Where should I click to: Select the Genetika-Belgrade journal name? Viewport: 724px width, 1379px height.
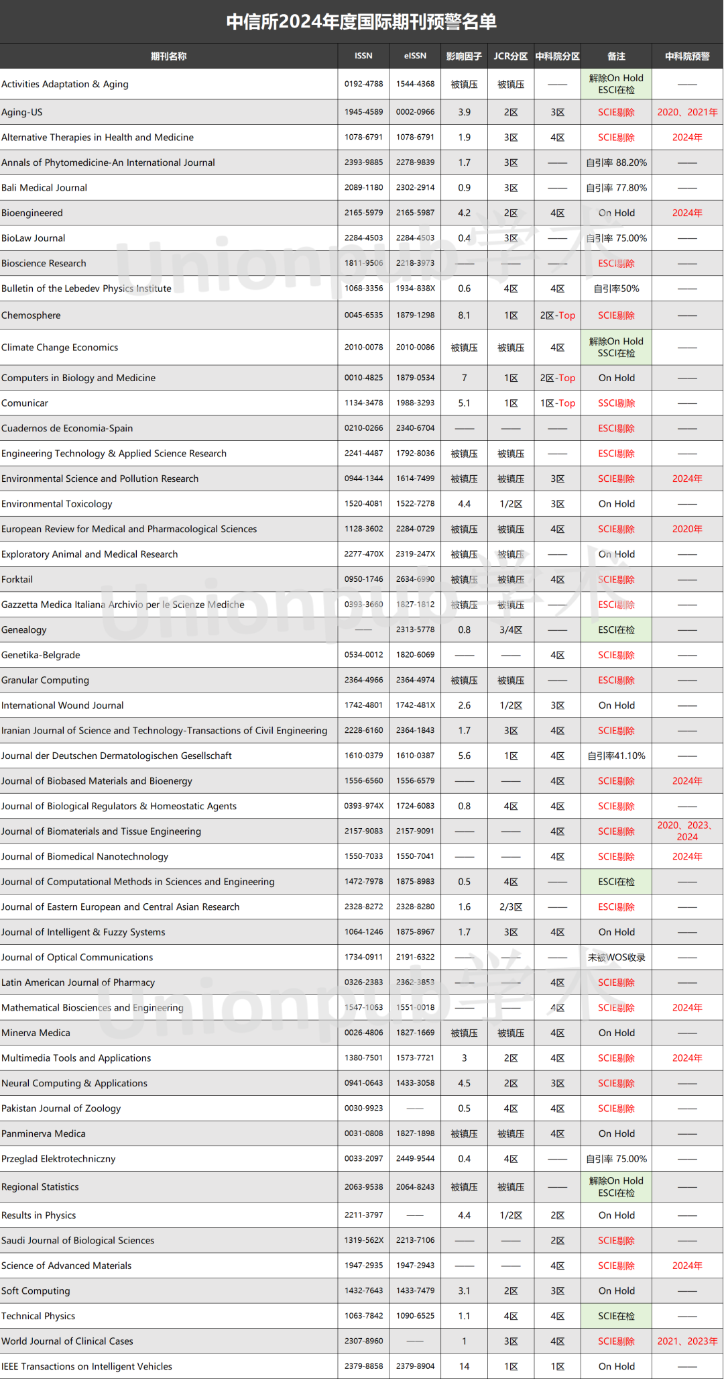41,655
